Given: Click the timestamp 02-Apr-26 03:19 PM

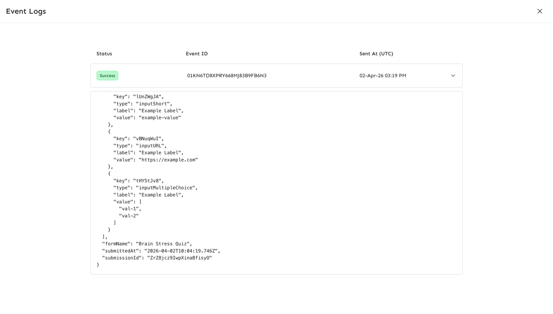Looking at the screenshot, I should pos(383,75).
